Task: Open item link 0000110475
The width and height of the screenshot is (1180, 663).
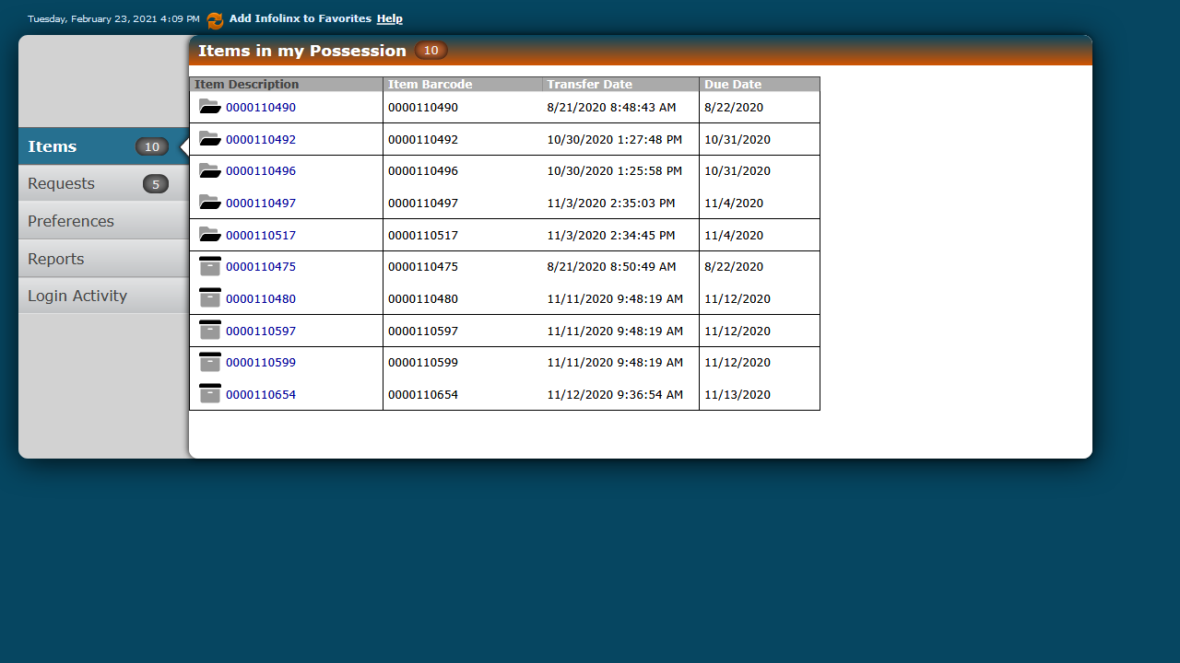Action: click(x=261, y=267)
